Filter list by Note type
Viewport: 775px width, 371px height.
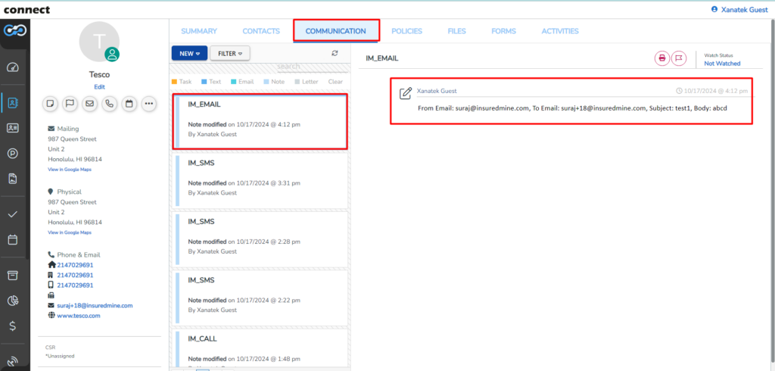click(274, 82)
